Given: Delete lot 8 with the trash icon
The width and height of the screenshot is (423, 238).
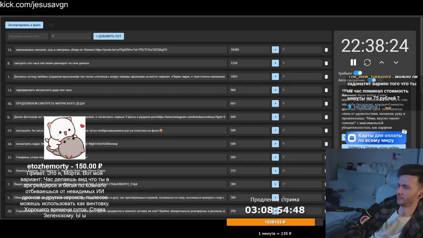Looking at the screenshot, I should (x=326, y=63).
